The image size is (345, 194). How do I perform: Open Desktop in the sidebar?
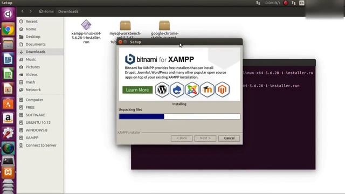click(x=40, y=37)
